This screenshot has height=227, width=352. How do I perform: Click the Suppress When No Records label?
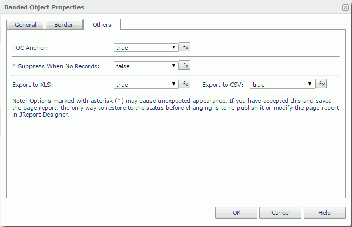tap(56, 66)
